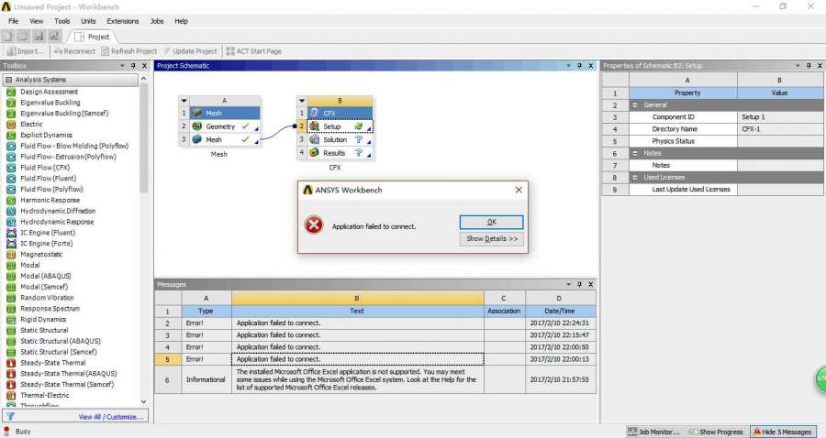The image size is (826, 438).
Task: Click Show Details in error dialog
Action: 492,239
